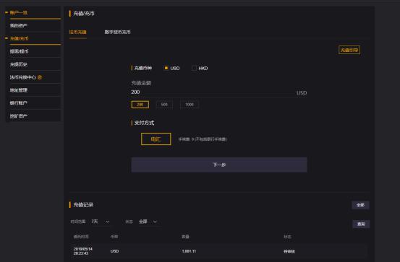Click the 充值引导 button
This screenshot has height=262, width=400.
(349, 50)
